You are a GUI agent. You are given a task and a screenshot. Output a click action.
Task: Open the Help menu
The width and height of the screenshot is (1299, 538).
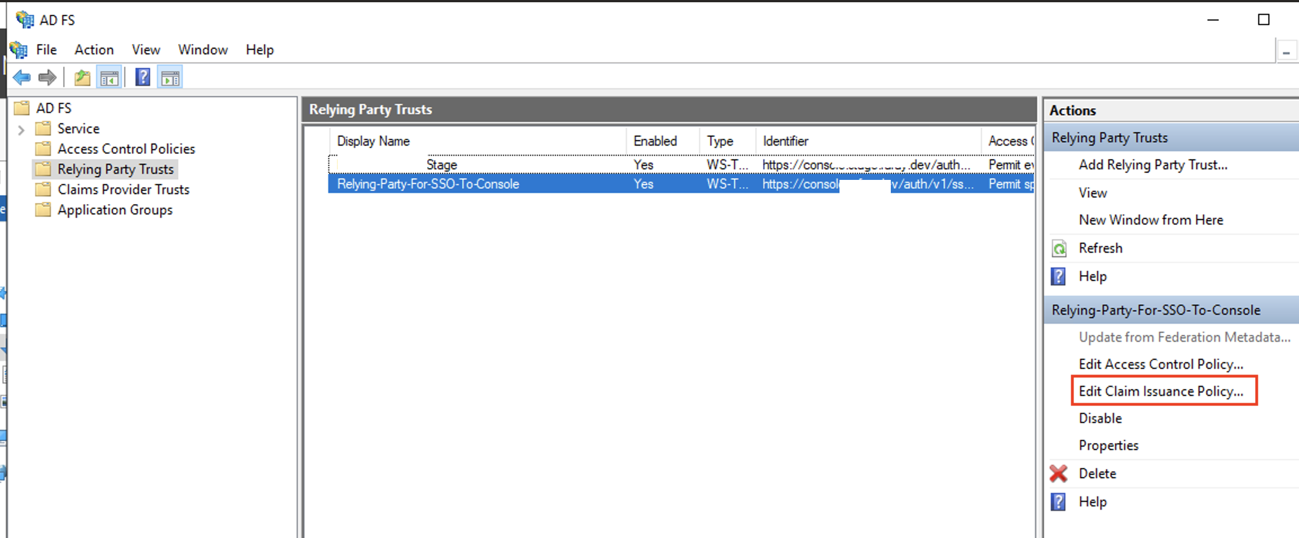(x=260, y=50)
